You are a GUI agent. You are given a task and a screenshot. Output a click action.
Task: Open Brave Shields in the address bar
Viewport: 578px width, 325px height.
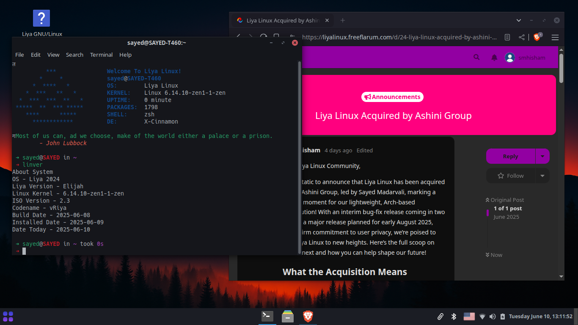click(537, 37)
